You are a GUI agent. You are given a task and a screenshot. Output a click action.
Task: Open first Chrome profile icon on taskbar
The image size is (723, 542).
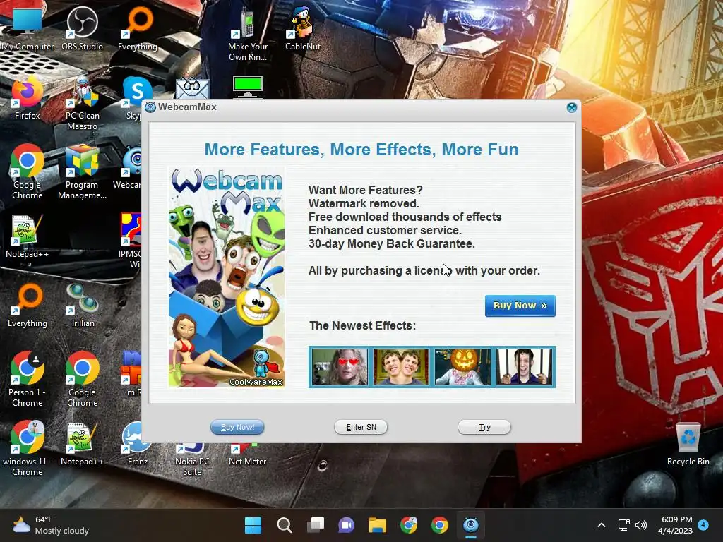click(x=409, y=525)
